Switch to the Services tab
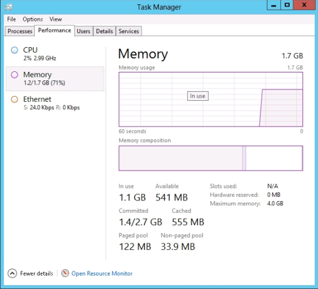Image resolution: width=318 pixels, height=289 pixels. 129,31
